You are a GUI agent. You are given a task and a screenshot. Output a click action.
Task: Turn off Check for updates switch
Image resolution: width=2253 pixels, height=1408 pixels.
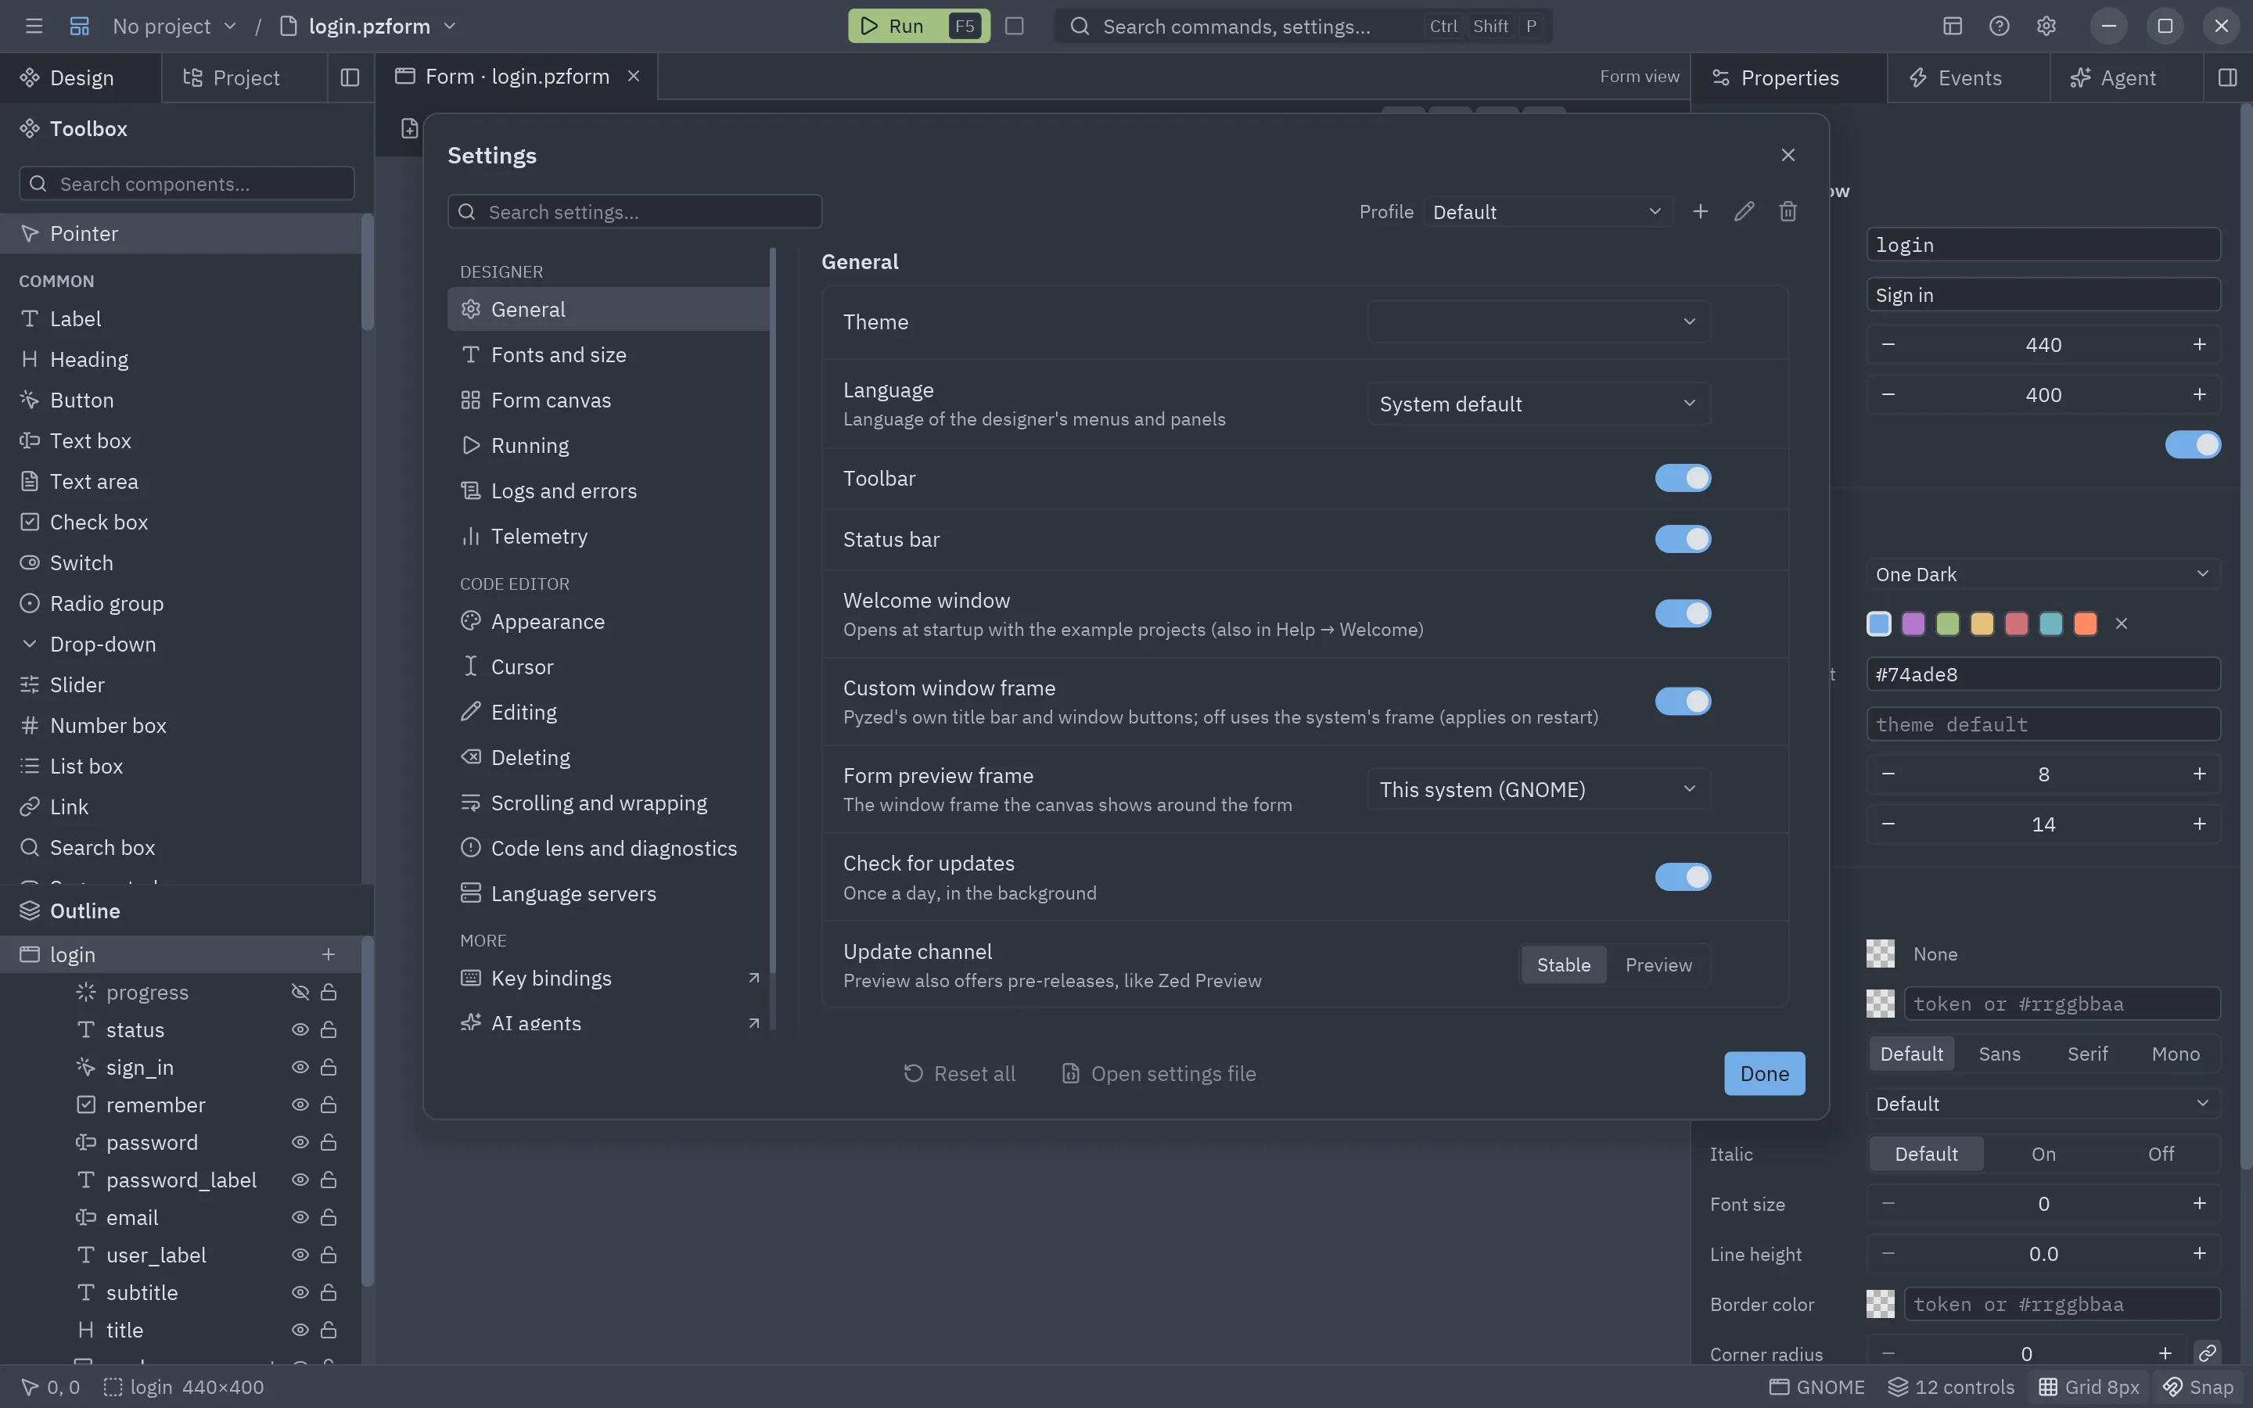pyautogui.click(x=1683, y=877)
